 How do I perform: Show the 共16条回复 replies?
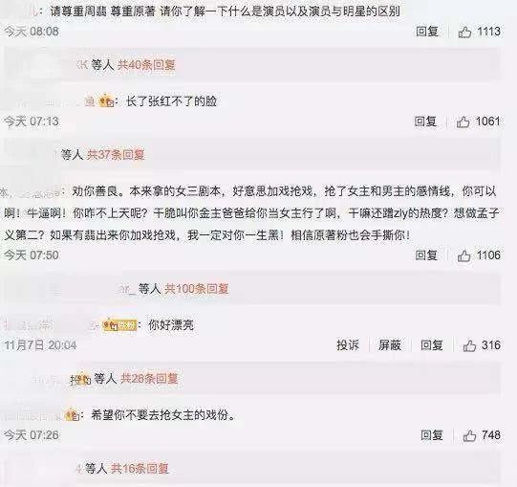140,468
